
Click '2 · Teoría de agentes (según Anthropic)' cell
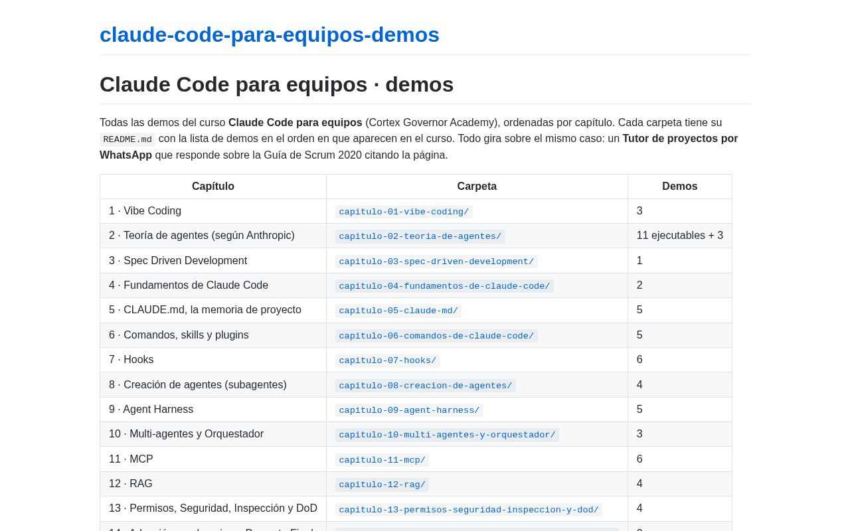point(213,236)
